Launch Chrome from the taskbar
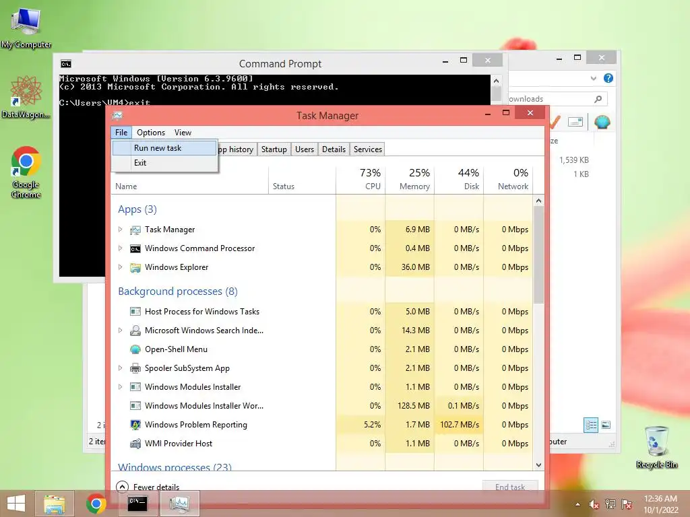This screenshot has height=517, width=690. coord(96,504)
